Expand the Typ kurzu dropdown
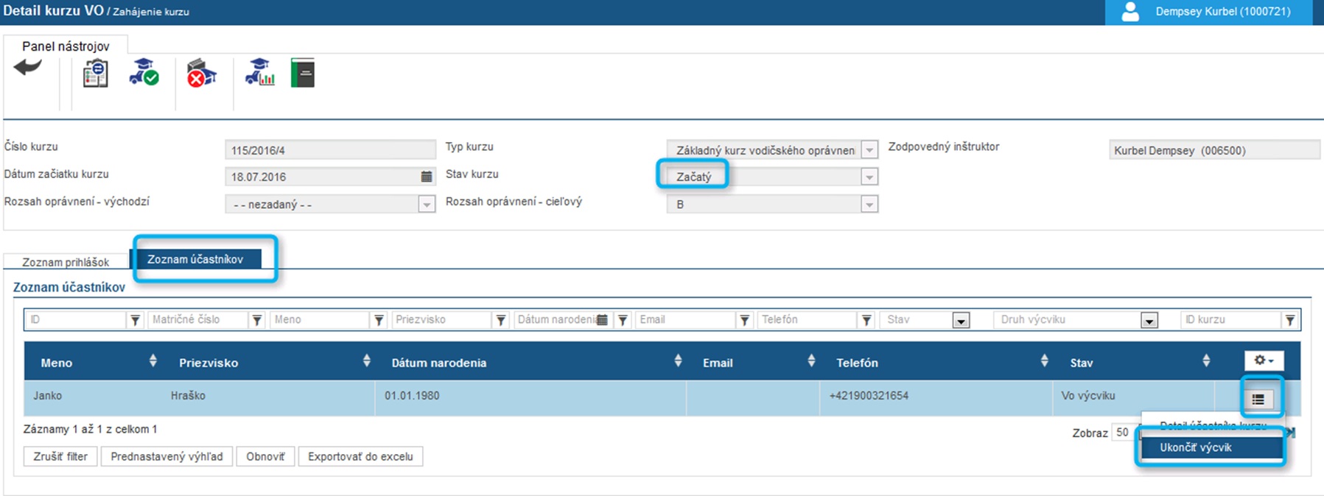The width and height of the screenshot is (1324, 496). tap(869, 150)
